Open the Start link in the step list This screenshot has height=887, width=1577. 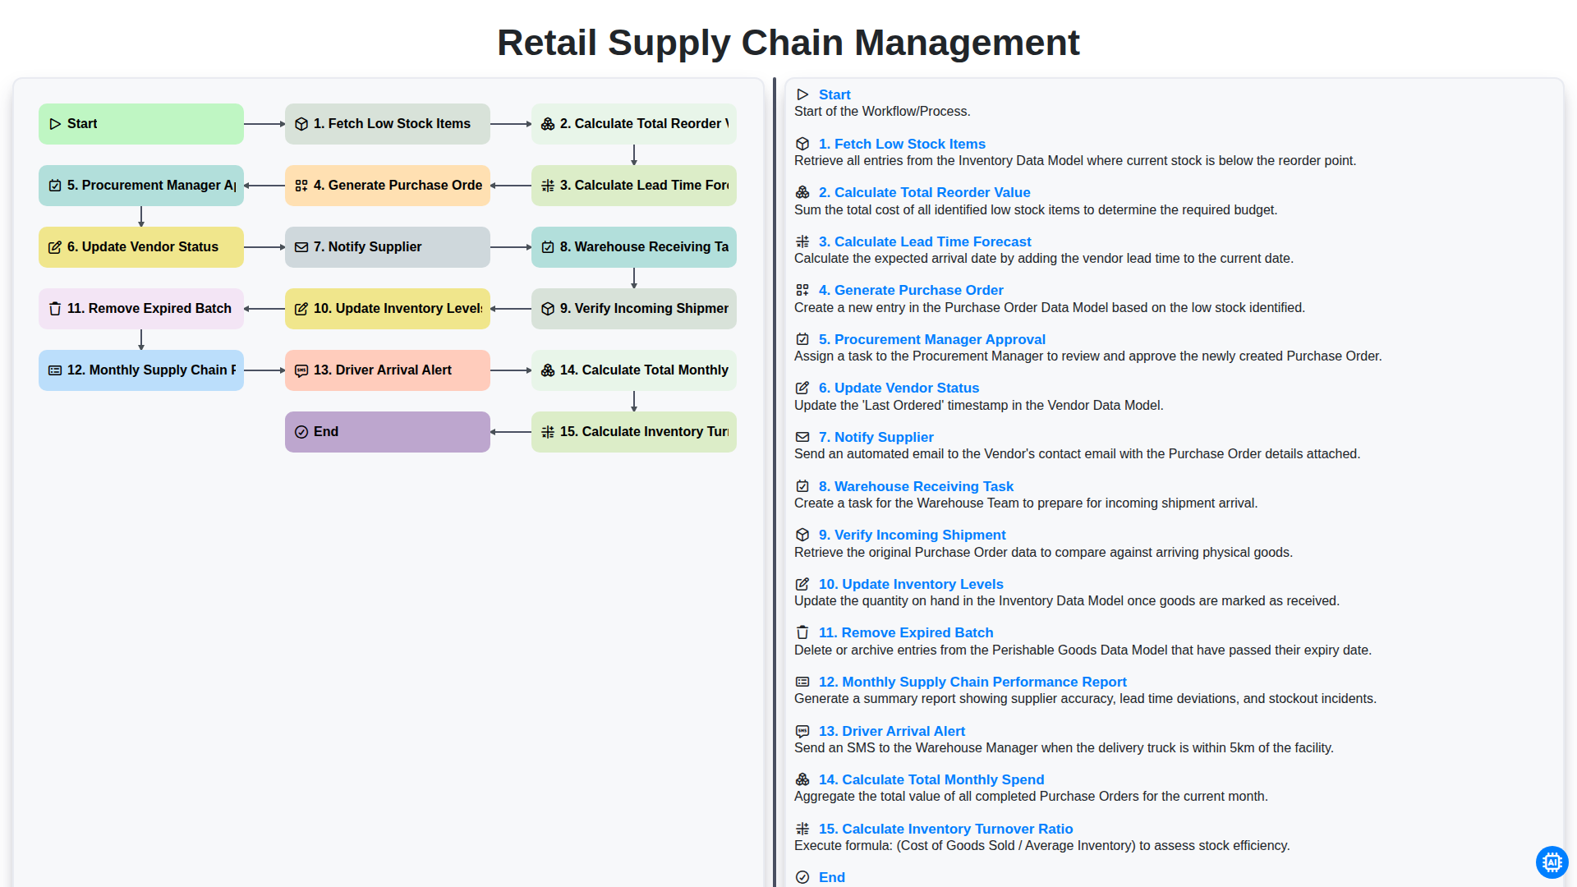834,94
